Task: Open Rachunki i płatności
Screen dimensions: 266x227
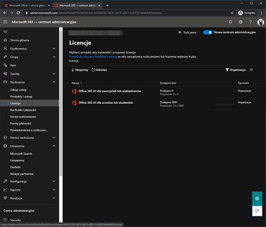Action: pyautogui.click(x=23, y=110)
